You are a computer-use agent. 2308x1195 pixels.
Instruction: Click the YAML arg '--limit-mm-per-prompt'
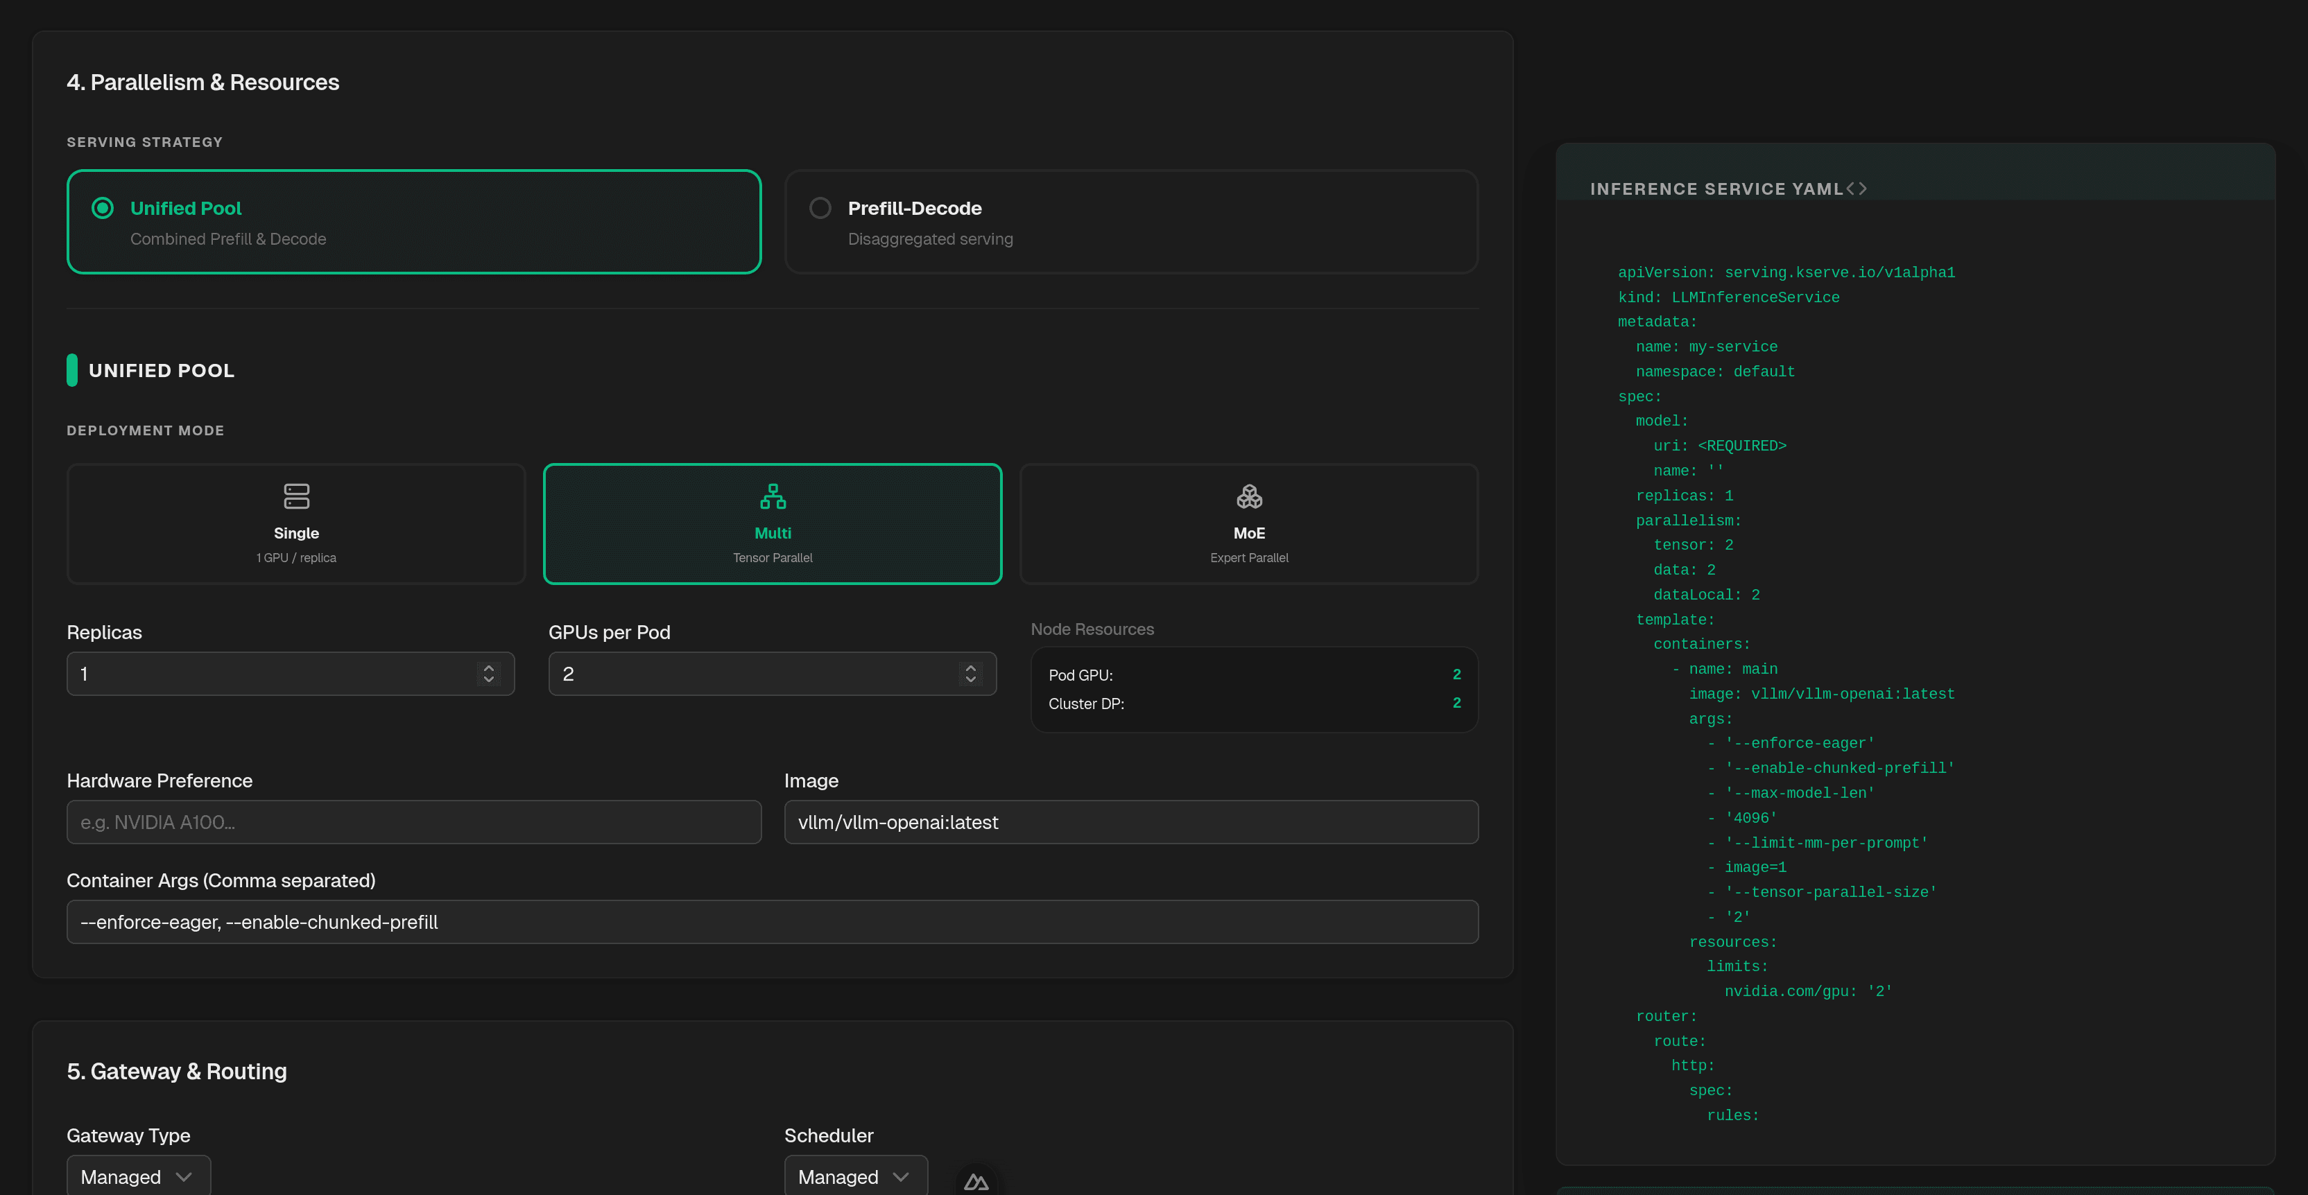point(1826,843)
